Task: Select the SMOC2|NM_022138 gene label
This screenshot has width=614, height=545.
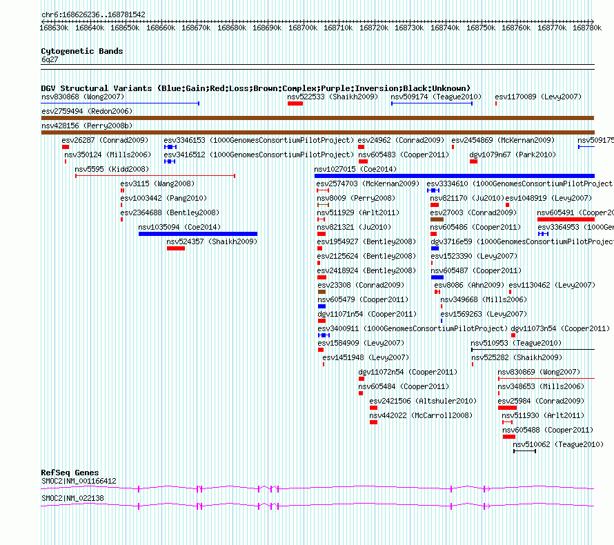Action: coord(73,498)
